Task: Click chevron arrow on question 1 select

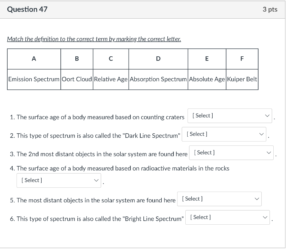Action: pyautogui.click(x=267, y=116)
